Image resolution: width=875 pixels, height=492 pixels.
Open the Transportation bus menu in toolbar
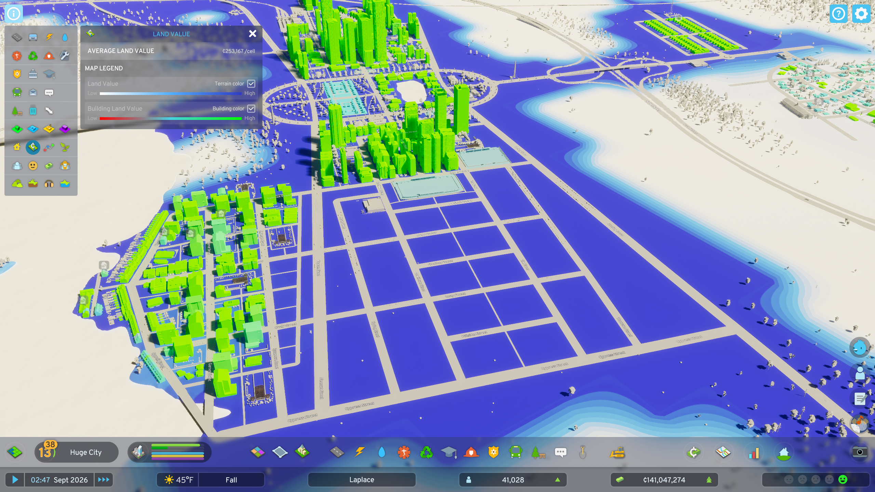tap(515, 452)
